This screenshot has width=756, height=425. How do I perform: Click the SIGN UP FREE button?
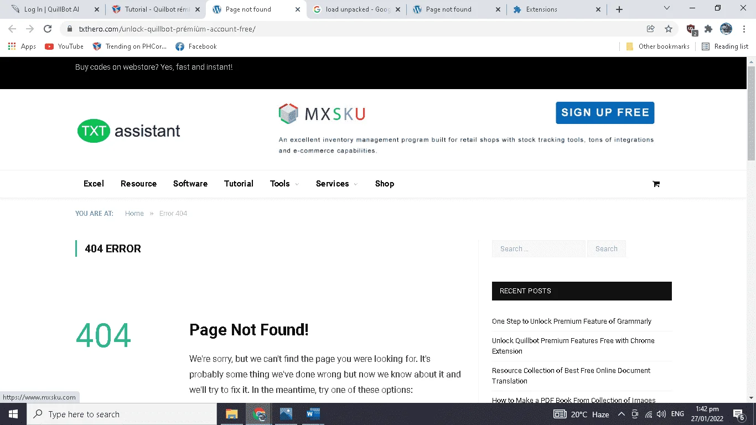pyautogui.click(x=605, y=113)
